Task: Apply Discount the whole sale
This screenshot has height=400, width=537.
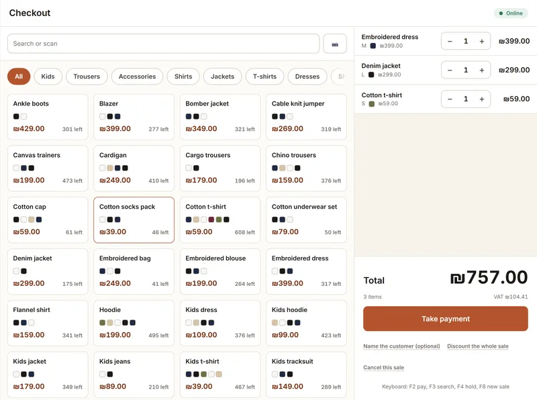Action: tap(477, 346)
